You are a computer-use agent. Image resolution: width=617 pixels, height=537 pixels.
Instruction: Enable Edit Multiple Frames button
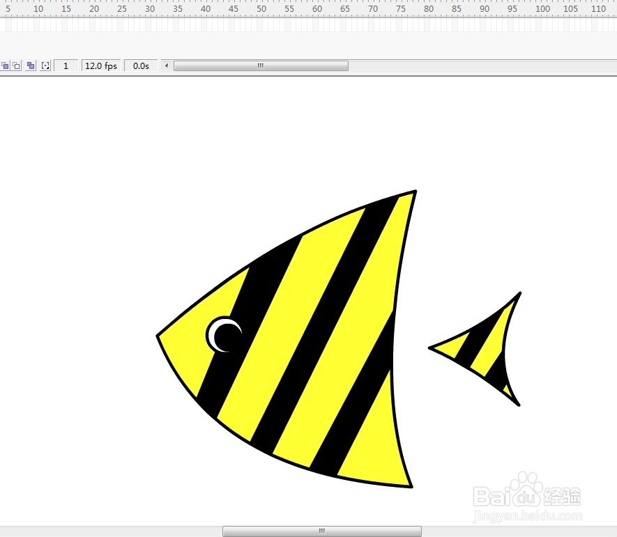[x=31, y=65]
